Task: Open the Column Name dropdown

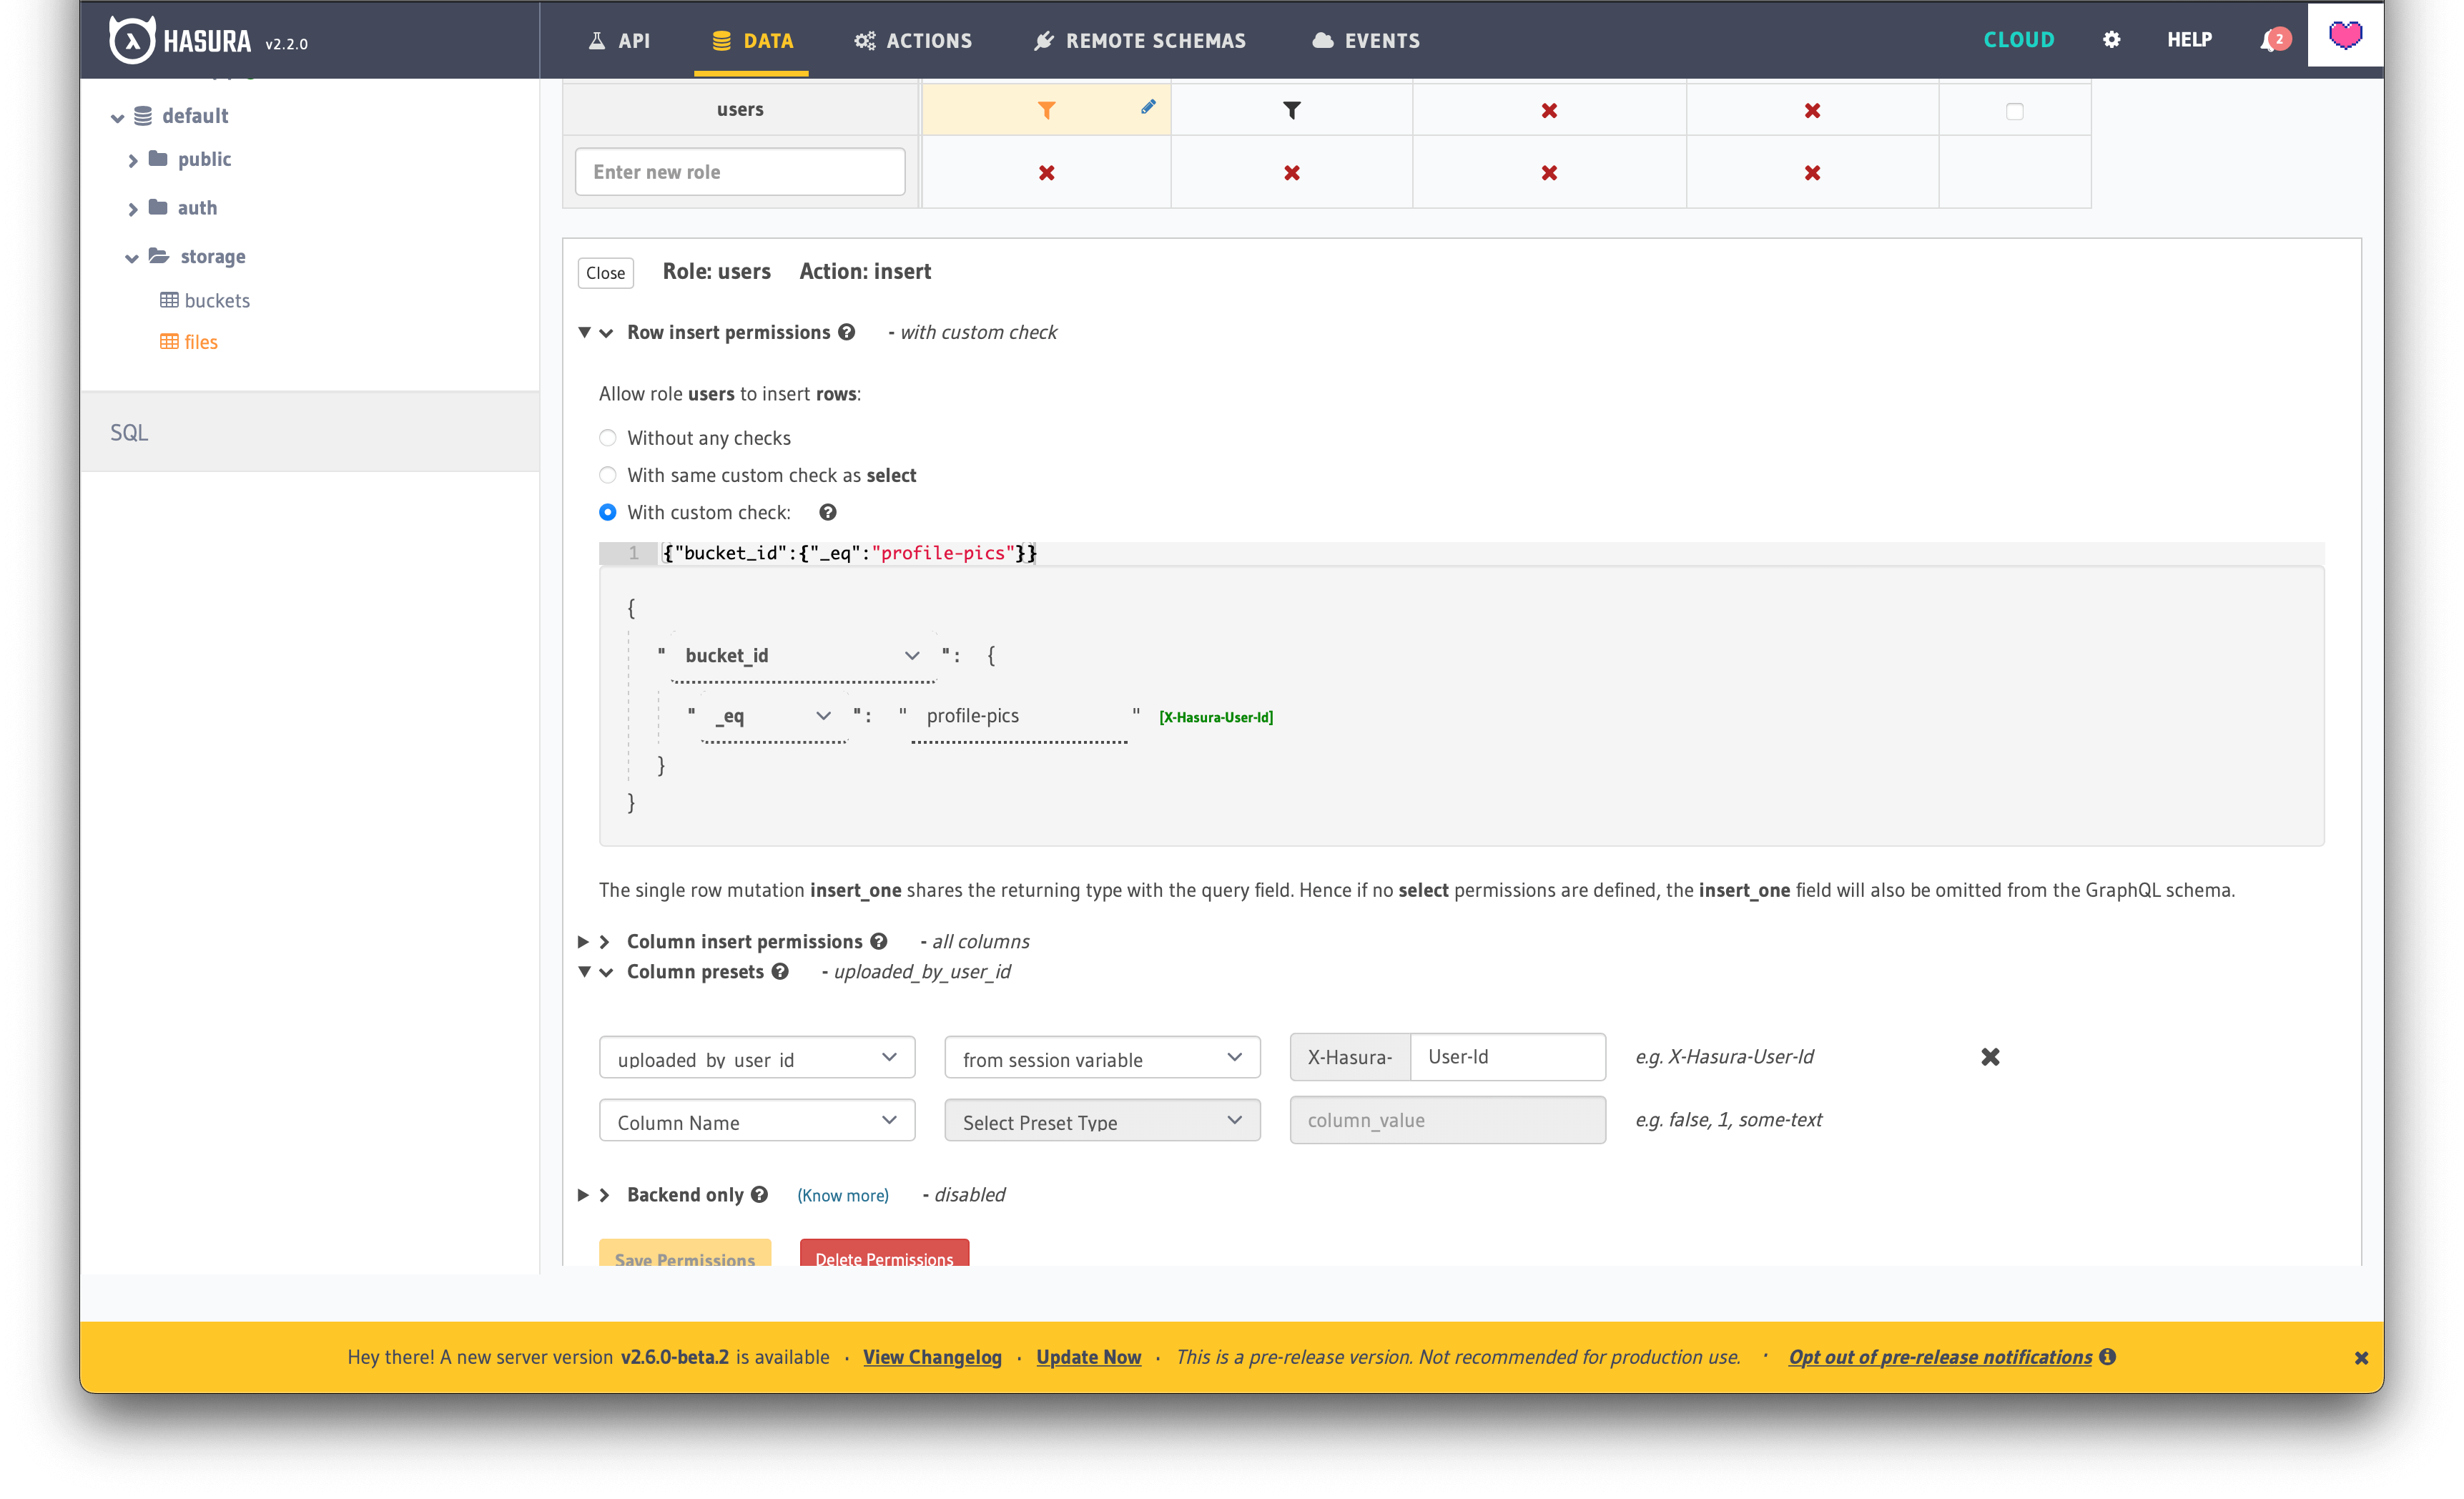Action: pos(757,1120)
